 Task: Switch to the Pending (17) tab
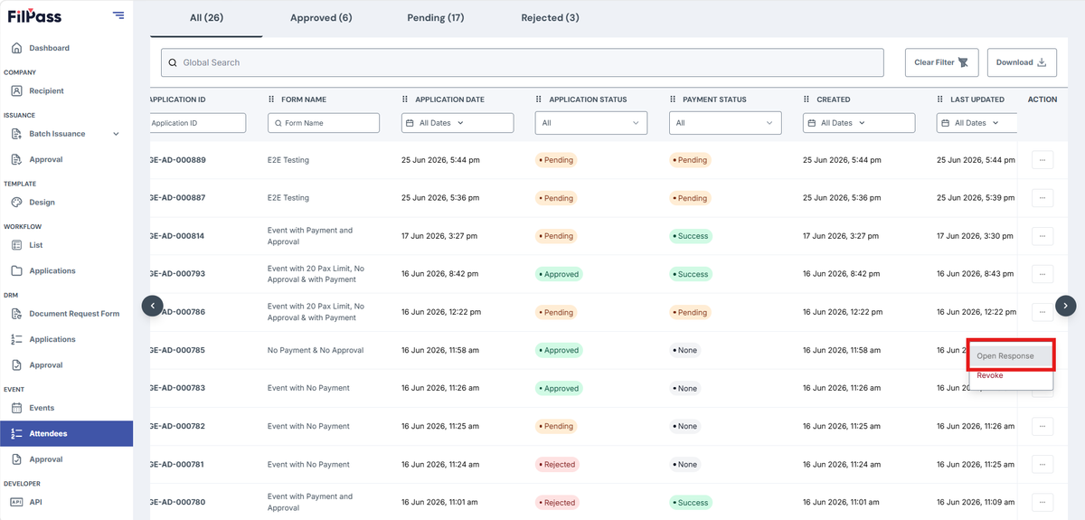click(x=436, y=17)
